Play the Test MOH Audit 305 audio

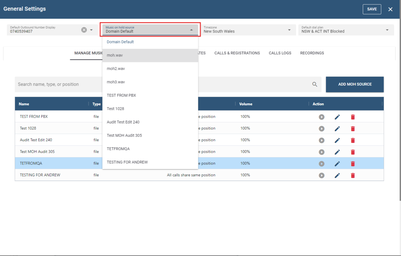[x=321, y=152]
